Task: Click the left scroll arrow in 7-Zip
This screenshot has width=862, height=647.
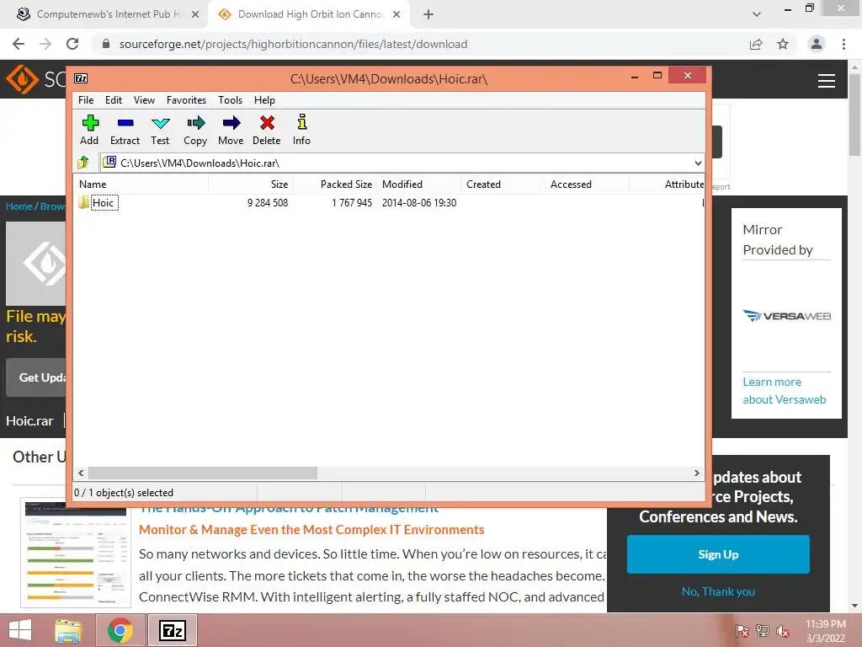Action: tap(81, 473)
